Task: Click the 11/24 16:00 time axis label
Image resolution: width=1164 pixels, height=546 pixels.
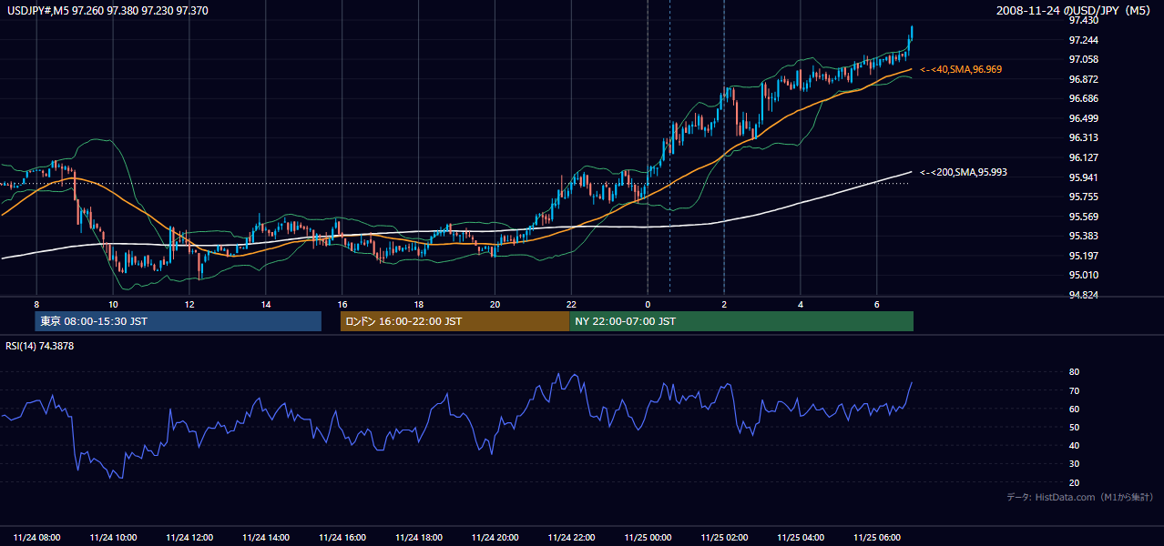Action: pos(342,537)
